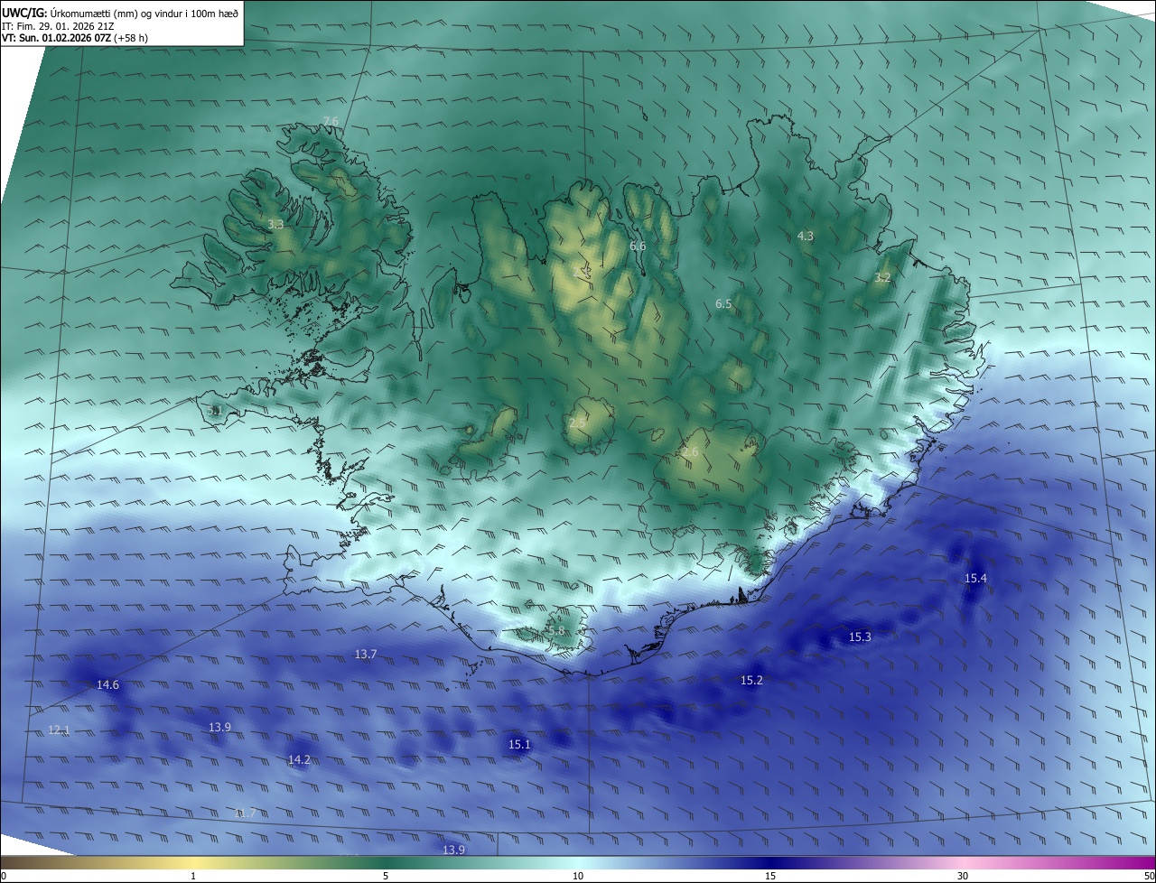Pick the yellow colour above the 1 tick
1156x883 pixels.
(193, 862)
